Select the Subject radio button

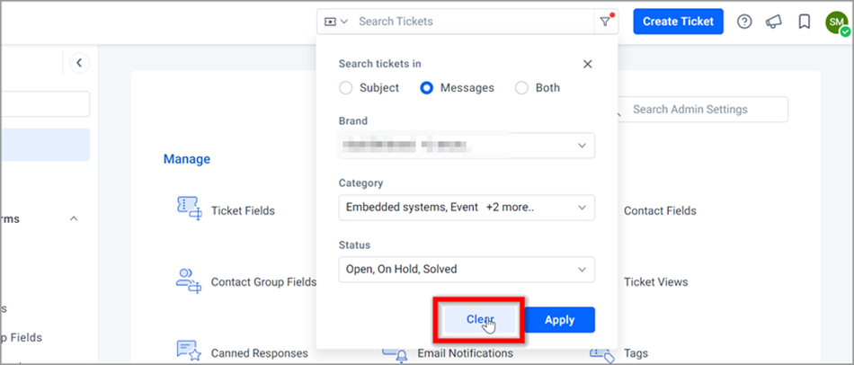pos(346,88)
